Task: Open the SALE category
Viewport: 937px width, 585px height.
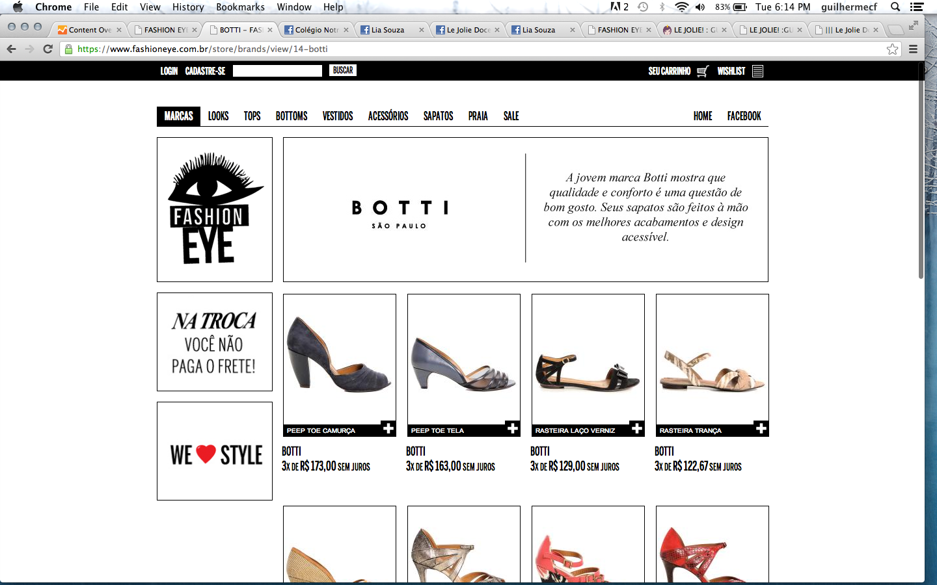Action: [511, 116]
